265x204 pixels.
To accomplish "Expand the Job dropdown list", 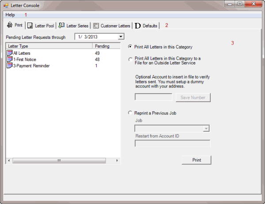I will 206,128.
